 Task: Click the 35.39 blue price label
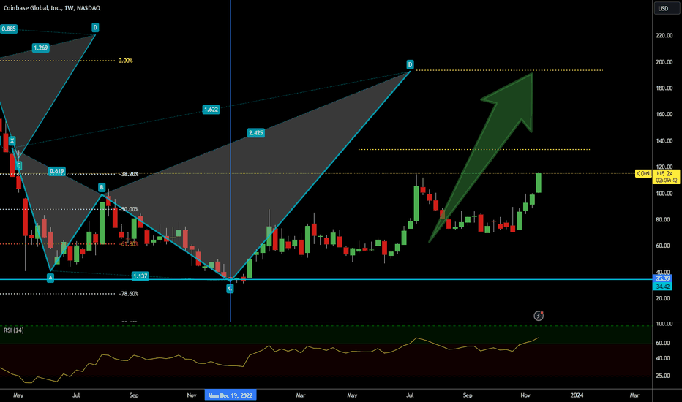[x=662, y=278]
